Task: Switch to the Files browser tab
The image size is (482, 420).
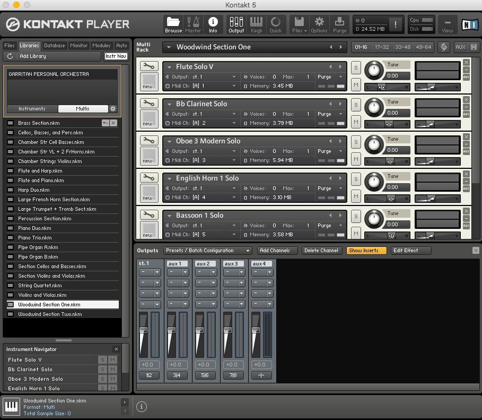Action: (9, 46)
